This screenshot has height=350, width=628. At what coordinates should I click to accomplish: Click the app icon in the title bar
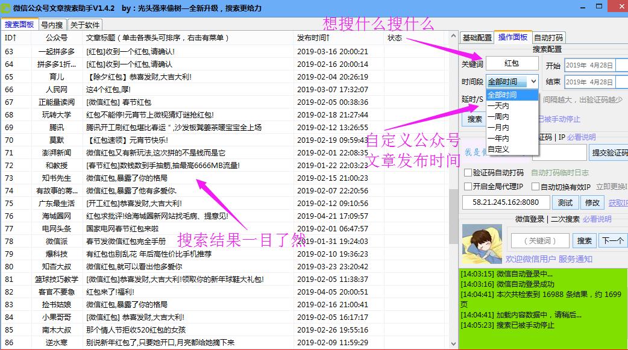5,8
